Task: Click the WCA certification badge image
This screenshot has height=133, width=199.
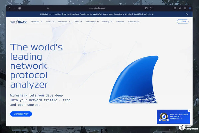Action: (x=163, y=116)
